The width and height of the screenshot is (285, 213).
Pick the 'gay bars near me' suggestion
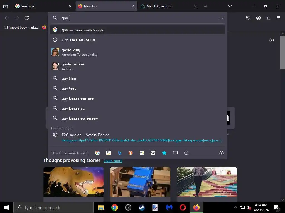click(137, 98)
